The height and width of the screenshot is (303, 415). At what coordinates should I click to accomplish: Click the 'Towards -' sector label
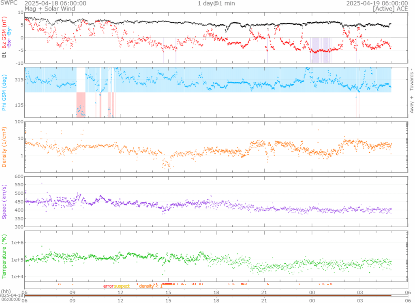(x=412, y=79)
